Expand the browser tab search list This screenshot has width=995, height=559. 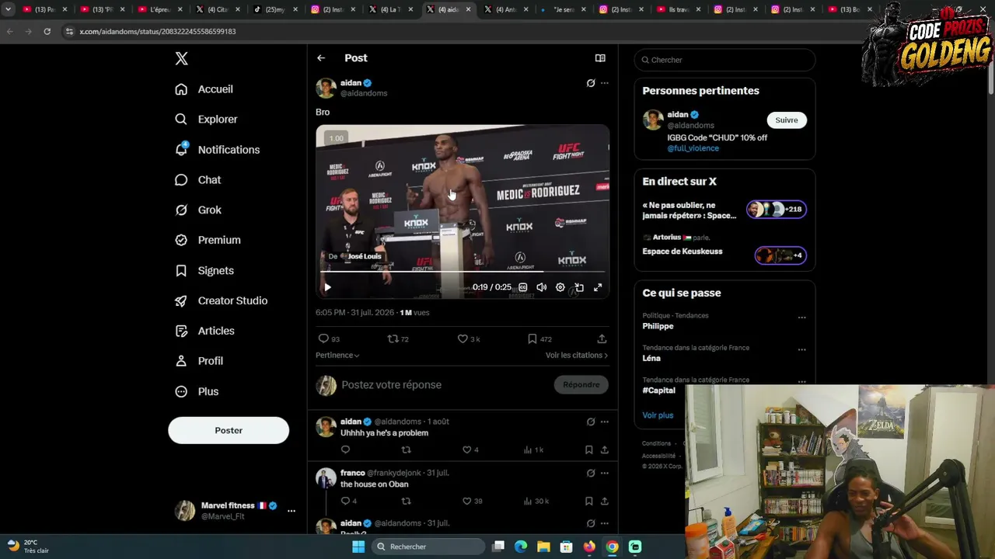click(8, 9)
